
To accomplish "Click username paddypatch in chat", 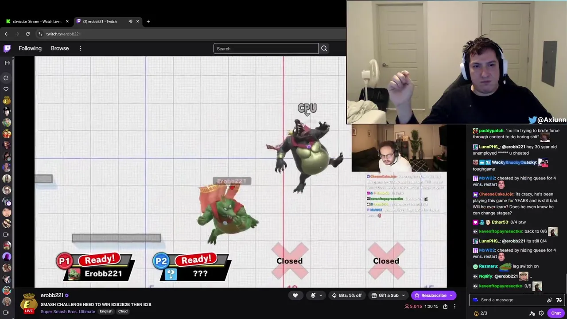I will pyautogui.click(x=491, y=131).
